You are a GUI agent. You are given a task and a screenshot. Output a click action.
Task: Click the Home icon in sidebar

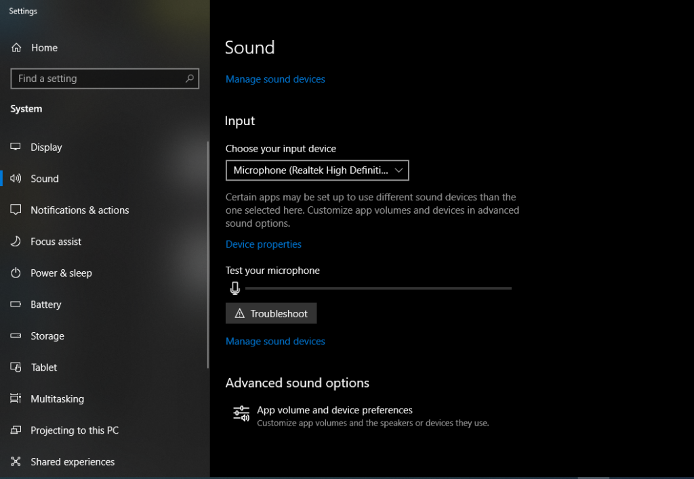(16, 48)
